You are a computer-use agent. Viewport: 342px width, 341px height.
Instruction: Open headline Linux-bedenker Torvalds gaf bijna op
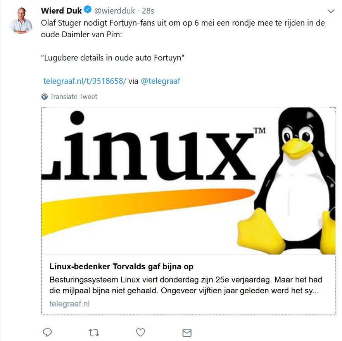pyautogui.click(x=121, y=267)
